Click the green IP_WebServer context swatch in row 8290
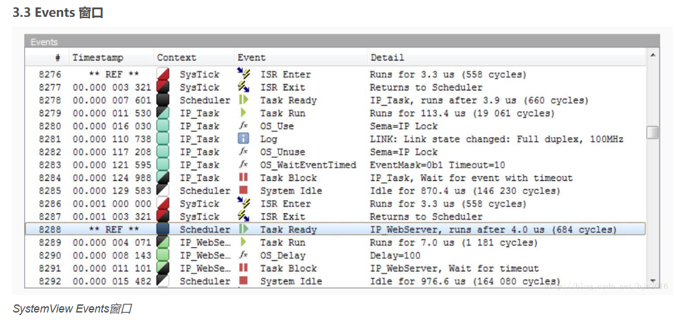 (x=163, y=255)
